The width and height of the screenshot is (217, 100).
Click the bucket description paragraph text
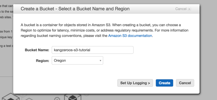104,30
